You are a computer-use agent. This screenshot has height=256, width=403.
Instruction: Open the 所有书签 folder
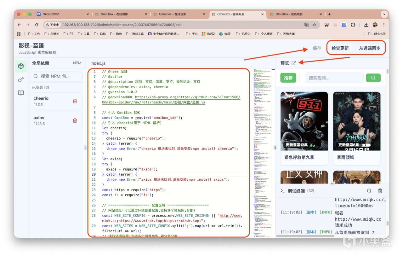coord(377,34)
